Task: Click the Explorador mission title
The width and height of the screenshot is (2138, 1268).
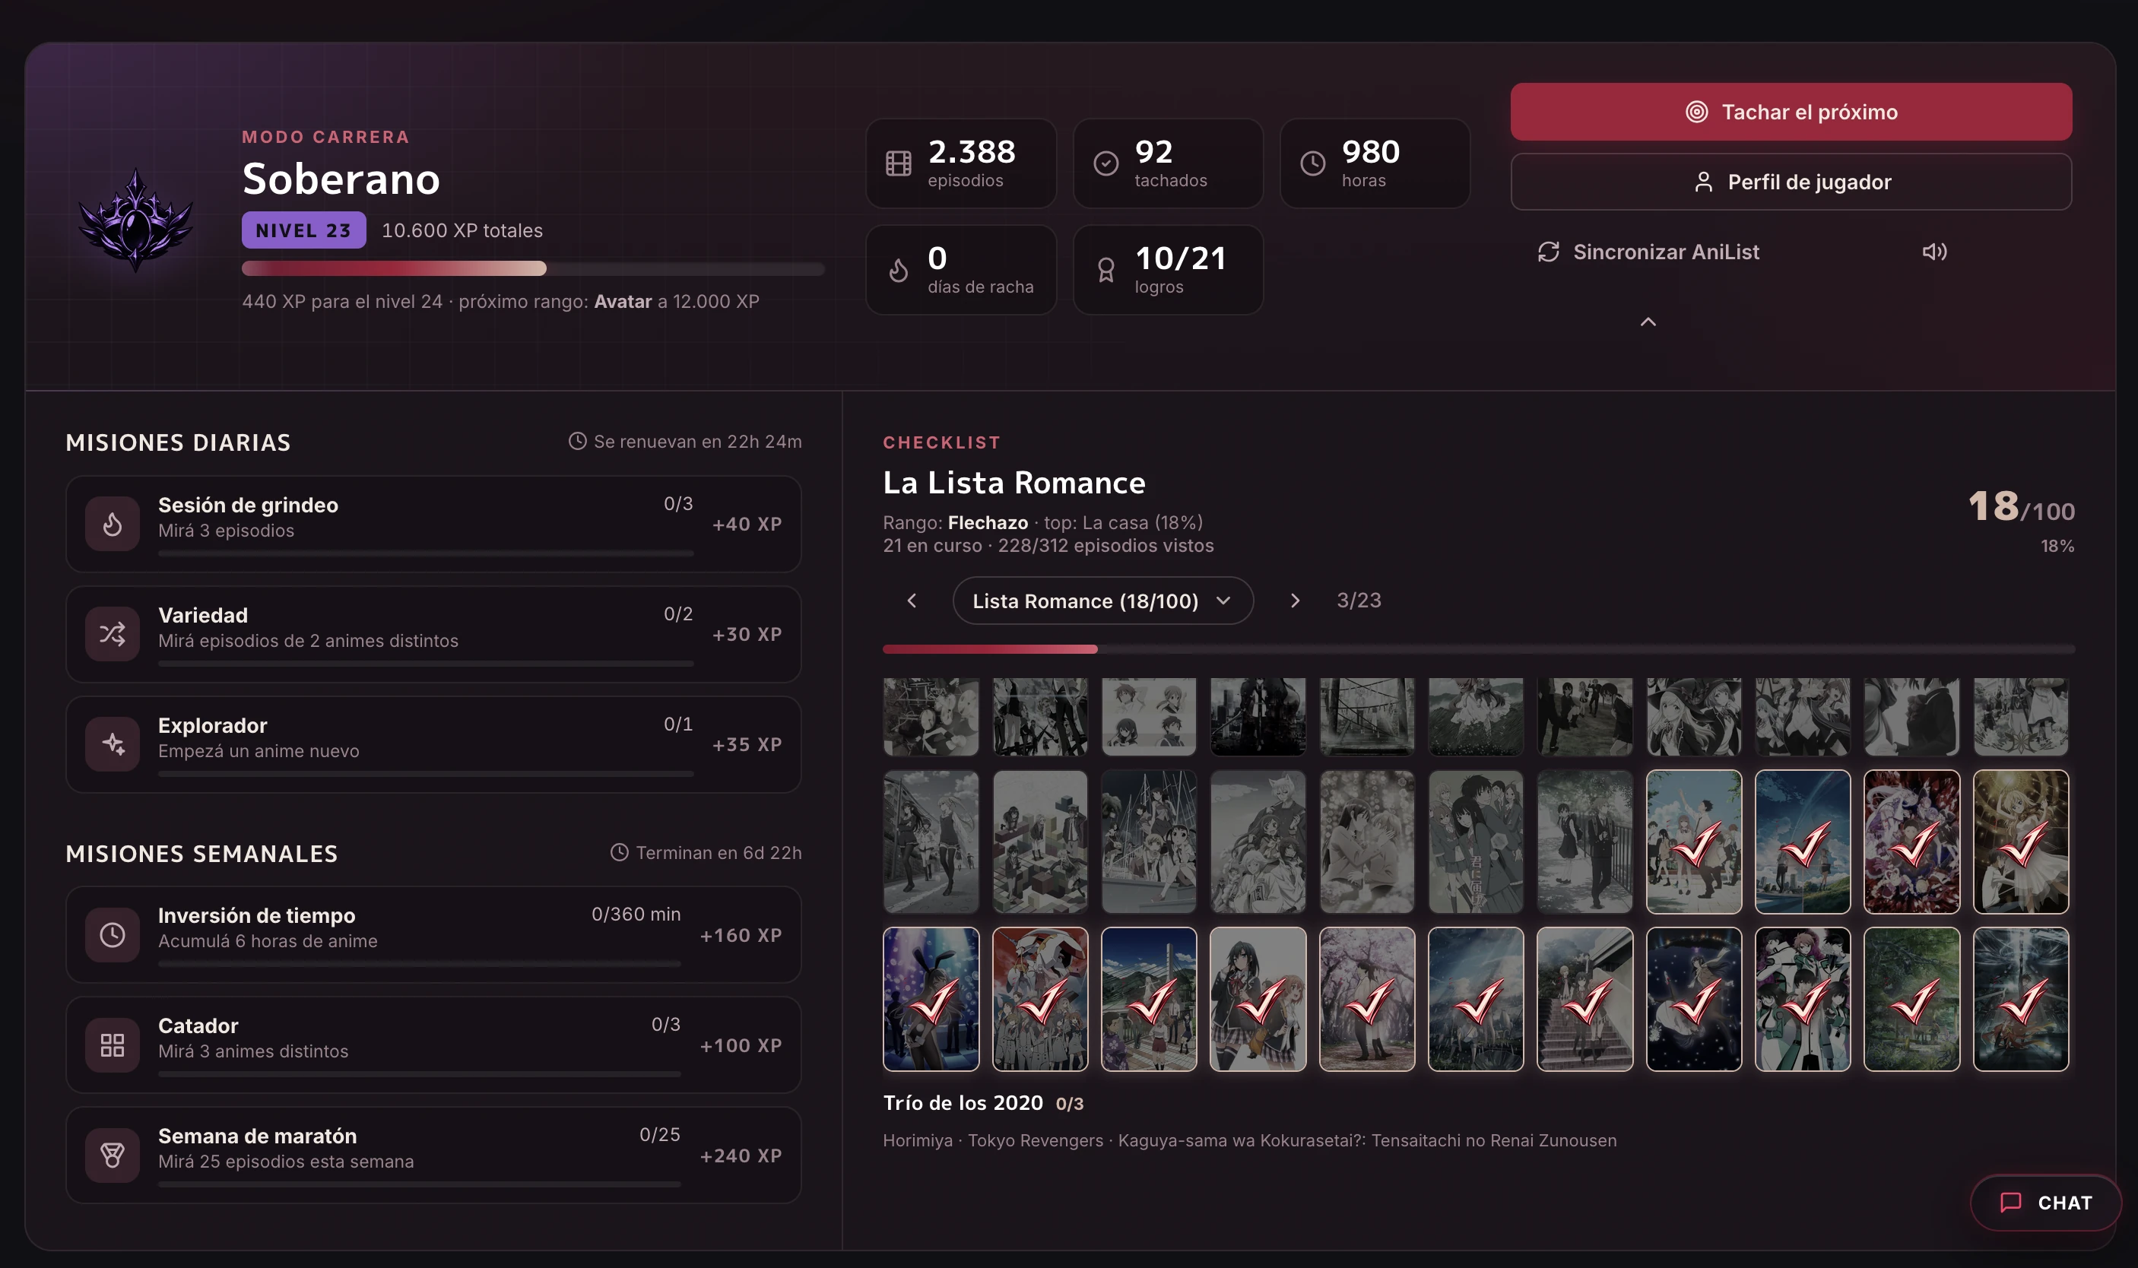Action: (x=213, y=725)
